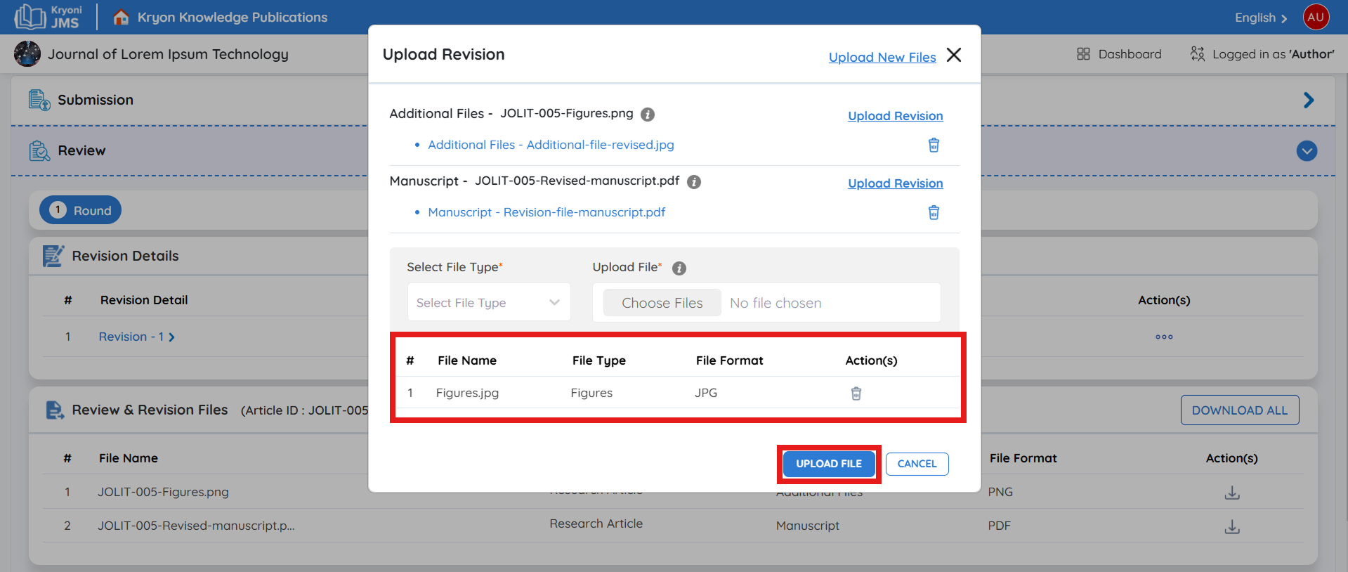Click the Upload New Files link
Image resolution: width=1348 pixels, height=572 pixels.
tap(882, 57)
